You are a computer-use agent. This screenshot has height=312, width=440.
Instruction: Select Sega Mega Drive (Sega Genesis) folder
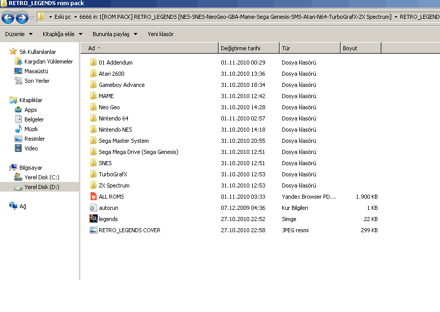pyautogui.click(x=138, y=152)
